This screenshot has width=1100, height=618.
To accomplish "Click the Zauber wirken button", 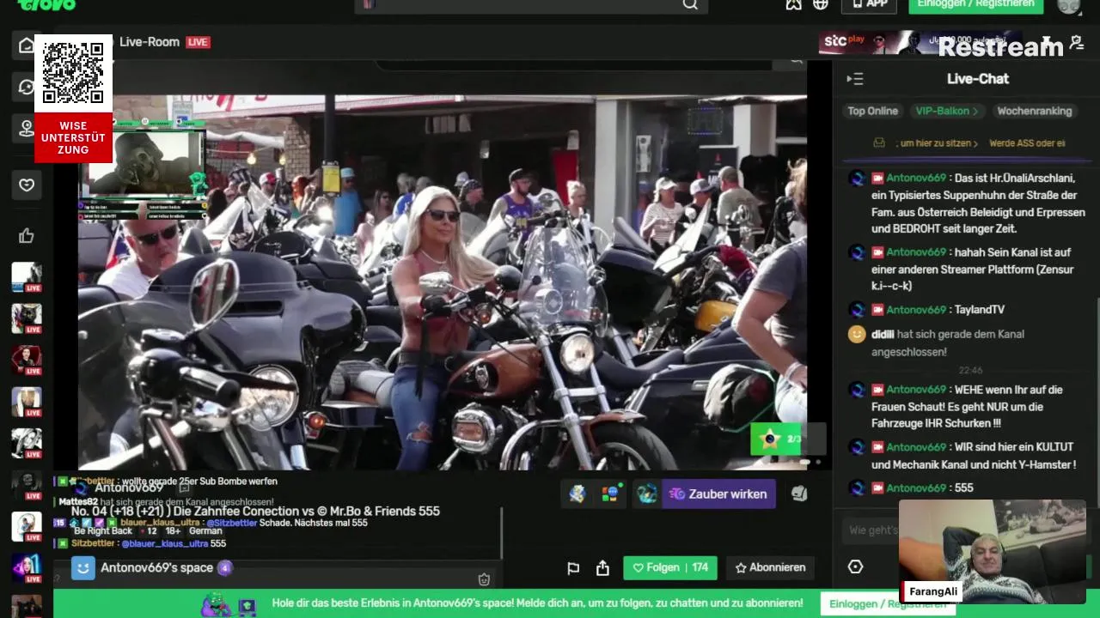I will tap(718, 494).
